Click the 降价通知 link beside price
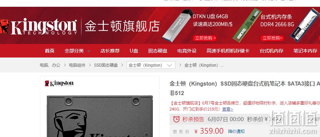The image size is (320, 137). (x=236, y=131)
